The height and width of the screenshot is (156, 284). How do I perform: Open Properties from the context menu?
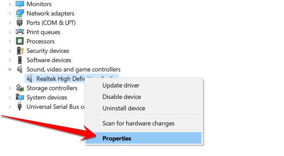tap(144, 138)
